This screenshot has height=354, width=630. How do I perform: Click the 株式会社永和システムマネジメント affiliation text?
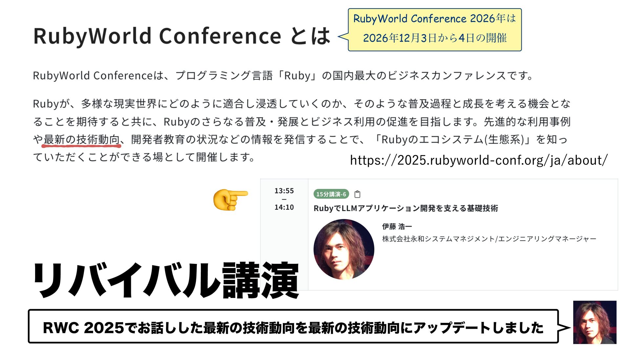[x=489, y=239]
